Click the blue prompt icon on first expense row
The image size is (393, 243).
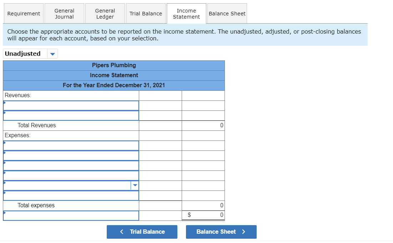4,144
